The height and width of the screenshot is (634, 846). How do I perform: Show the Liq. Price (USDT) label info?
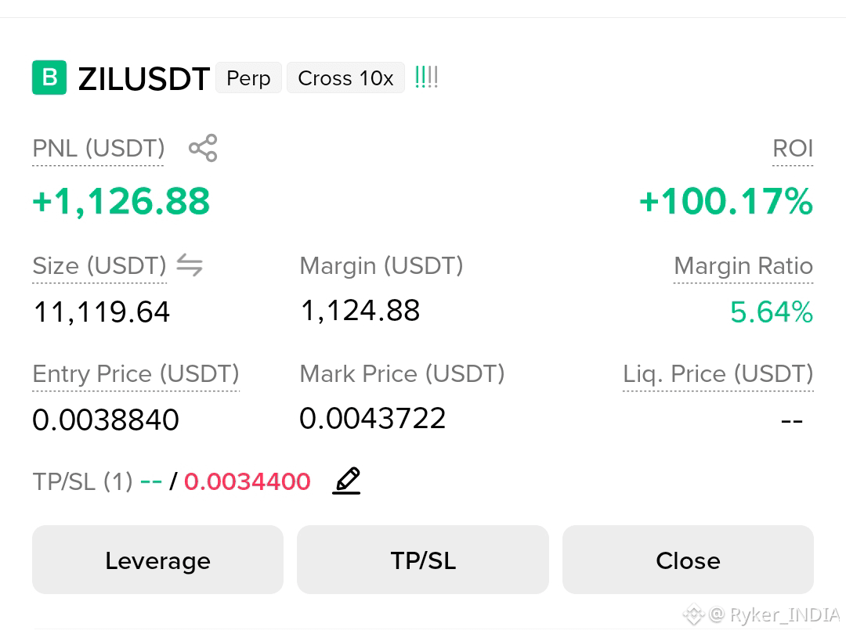[718, 373]
